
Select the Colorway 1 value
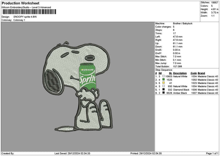point(19,20)
